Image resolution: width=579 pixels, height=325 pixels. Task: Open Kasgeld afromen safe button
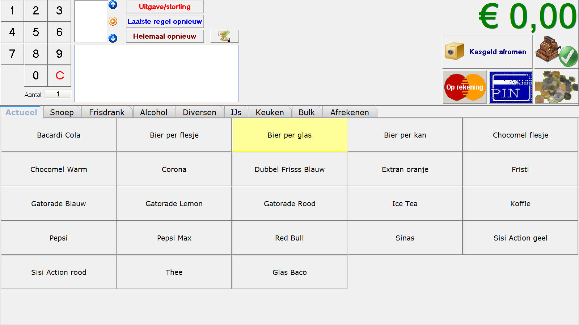[487, 52]
